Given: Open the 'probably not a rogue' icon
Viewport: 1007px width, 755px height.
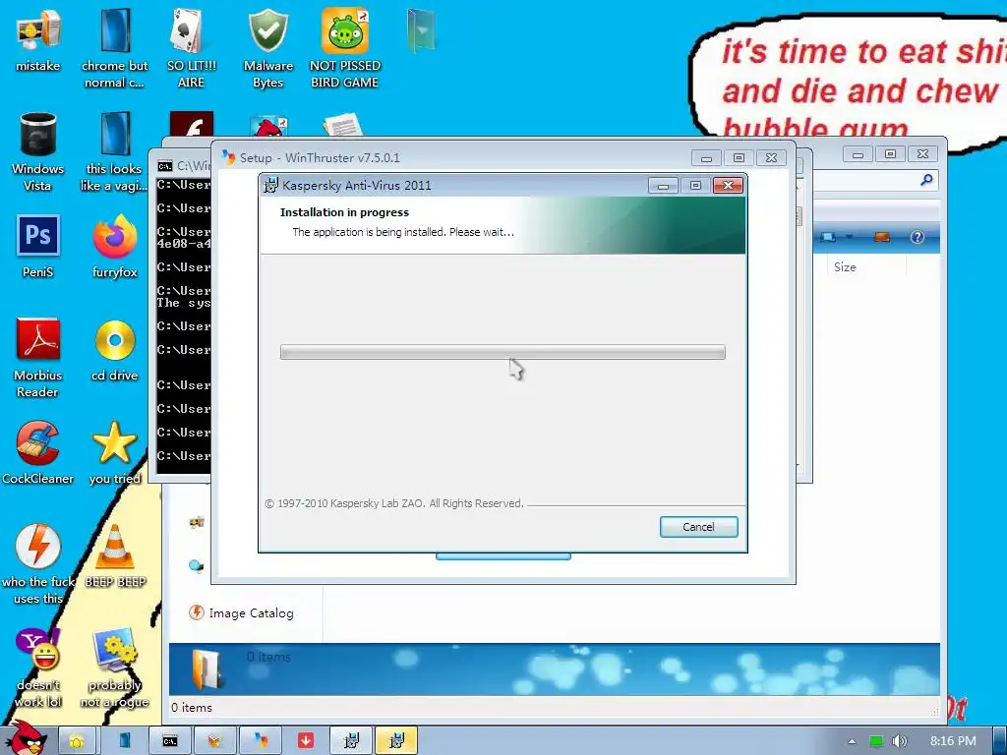Looking at the screenshot, I should (x=114, y=668).
